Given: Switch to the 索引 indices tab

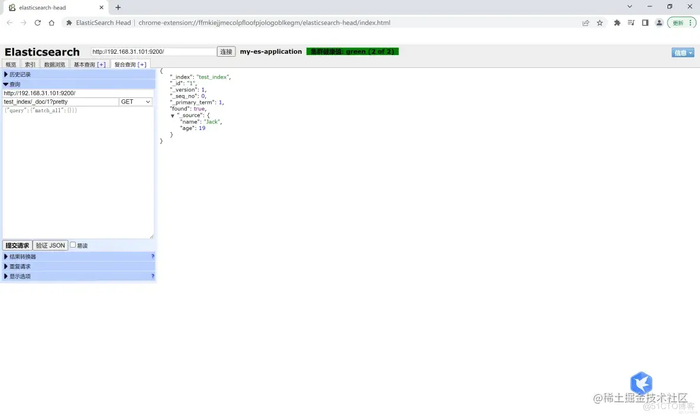Looking at the screenshot, I should (30, 64).
